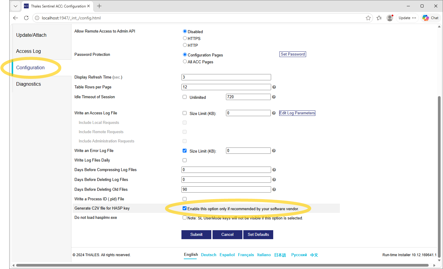The width and height of the screenshot is (443, 269).
Task: Focus the Display Refresh Time field
Action: [x=226, y=77]
